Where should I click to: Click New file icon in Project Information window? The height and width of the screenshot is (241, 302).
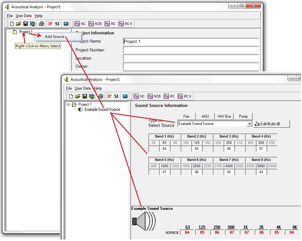click(x=12, y=24)
